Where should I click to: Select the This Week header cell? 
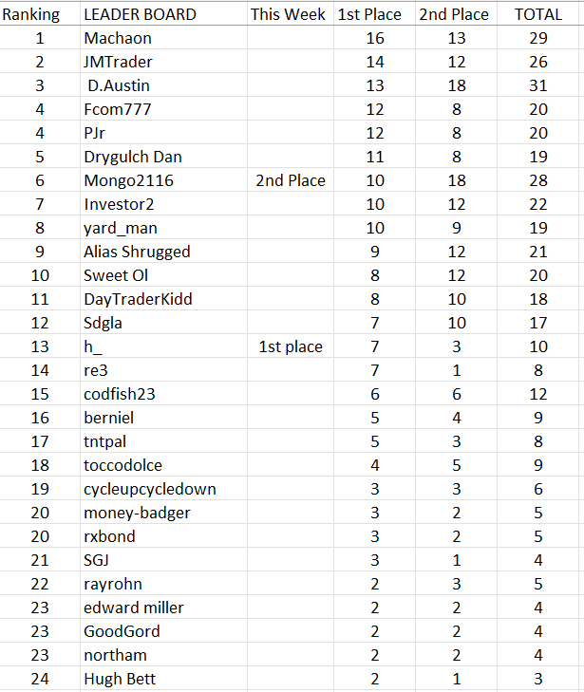tap(288, 14)
